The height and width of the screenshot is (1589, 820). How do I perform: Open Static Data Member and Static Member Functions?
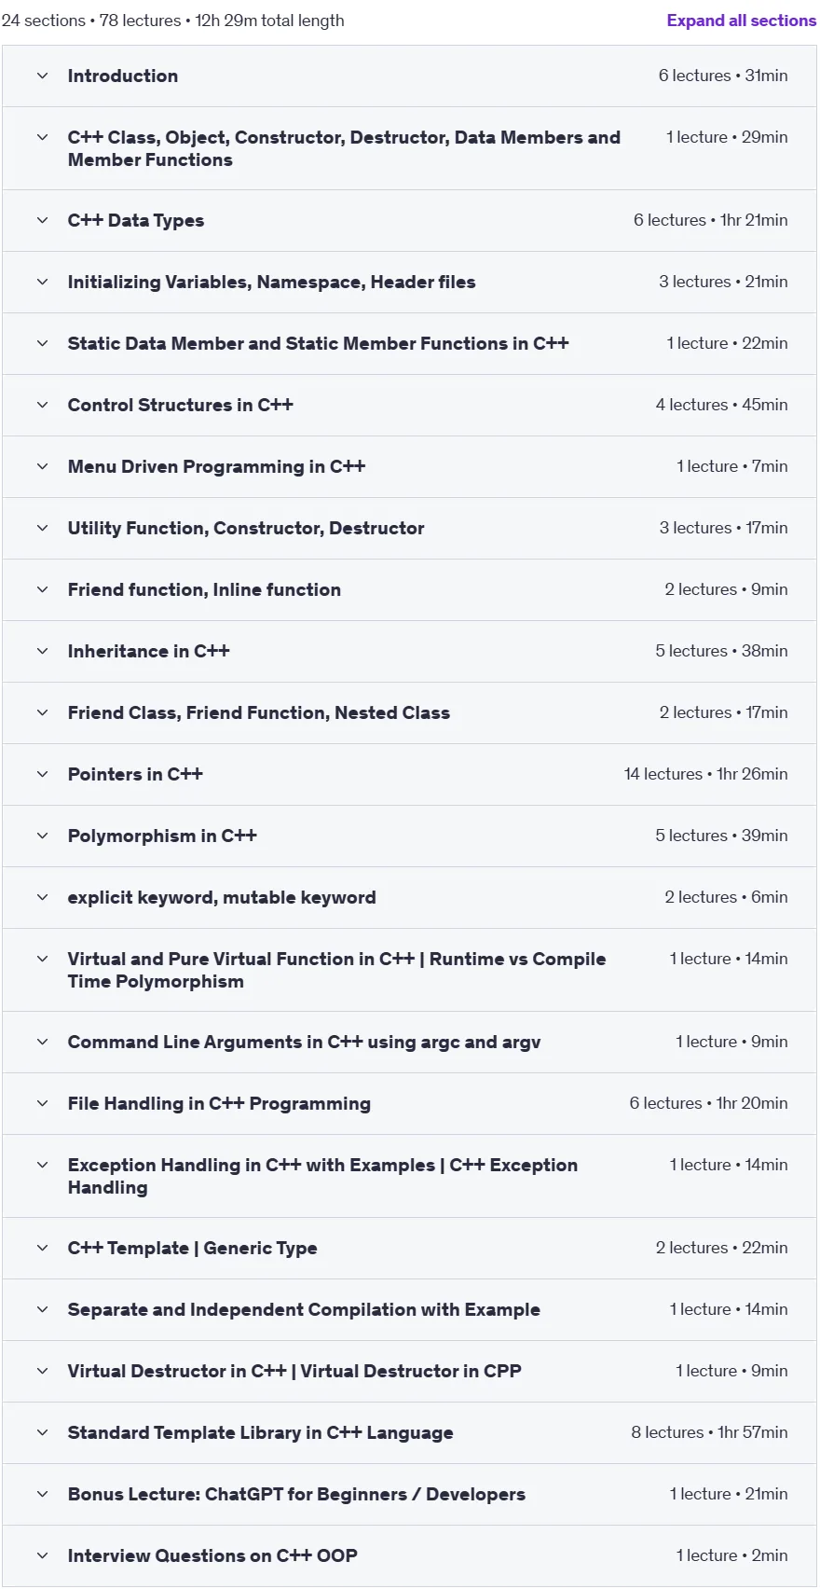[x=410, y=343]
